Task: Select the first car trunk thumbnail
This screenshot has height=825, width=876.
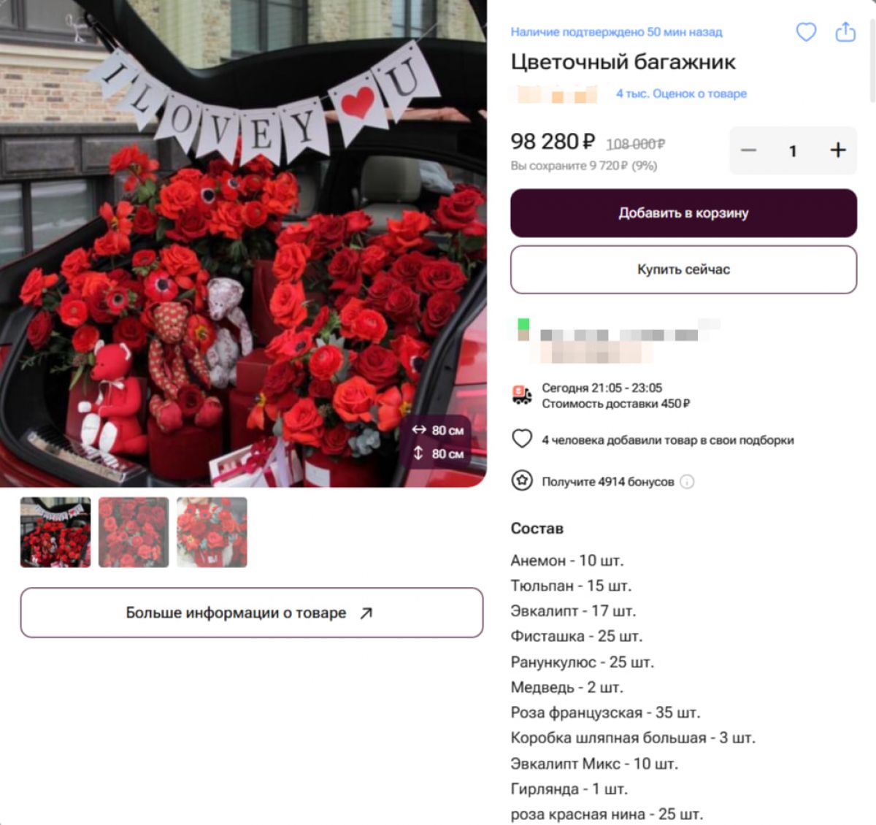Action: [x=55, y=532]
